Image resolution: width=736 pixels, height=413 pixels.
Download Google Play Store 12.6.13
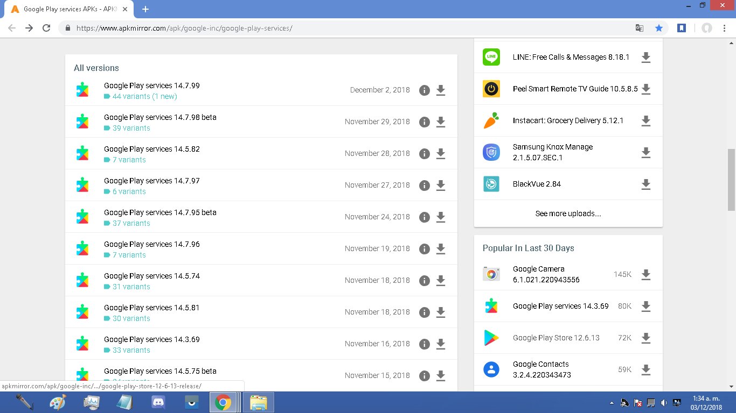tap(645, 338)
